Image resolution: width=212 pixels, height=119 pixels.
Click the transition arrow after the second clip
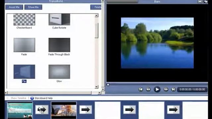(85, 109)
